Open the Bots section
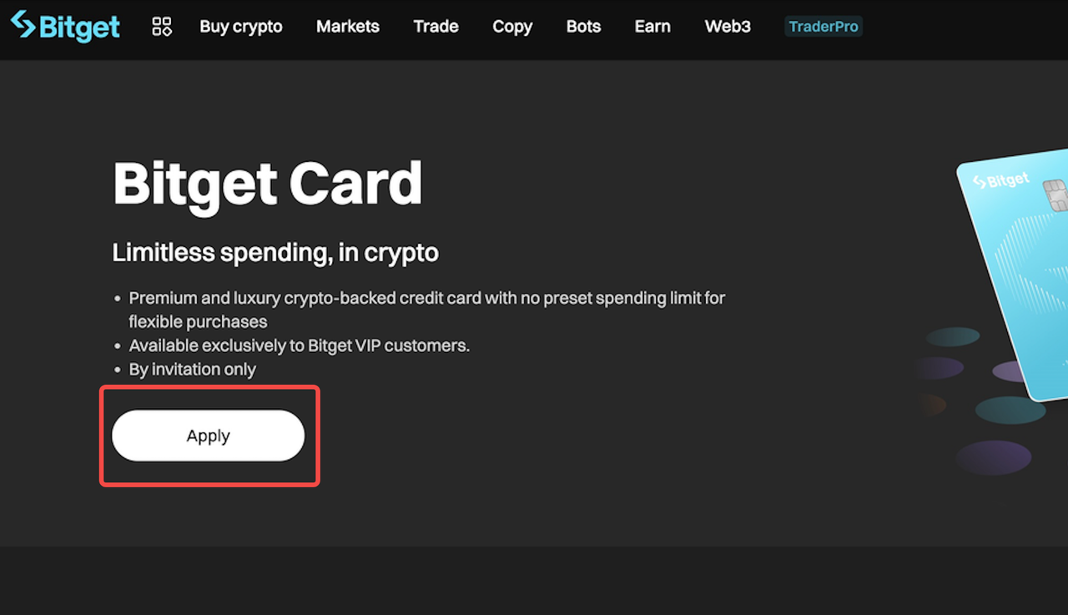Image resolution: width=1068 pixels, height=615 pixels. [x=582, y=26]
